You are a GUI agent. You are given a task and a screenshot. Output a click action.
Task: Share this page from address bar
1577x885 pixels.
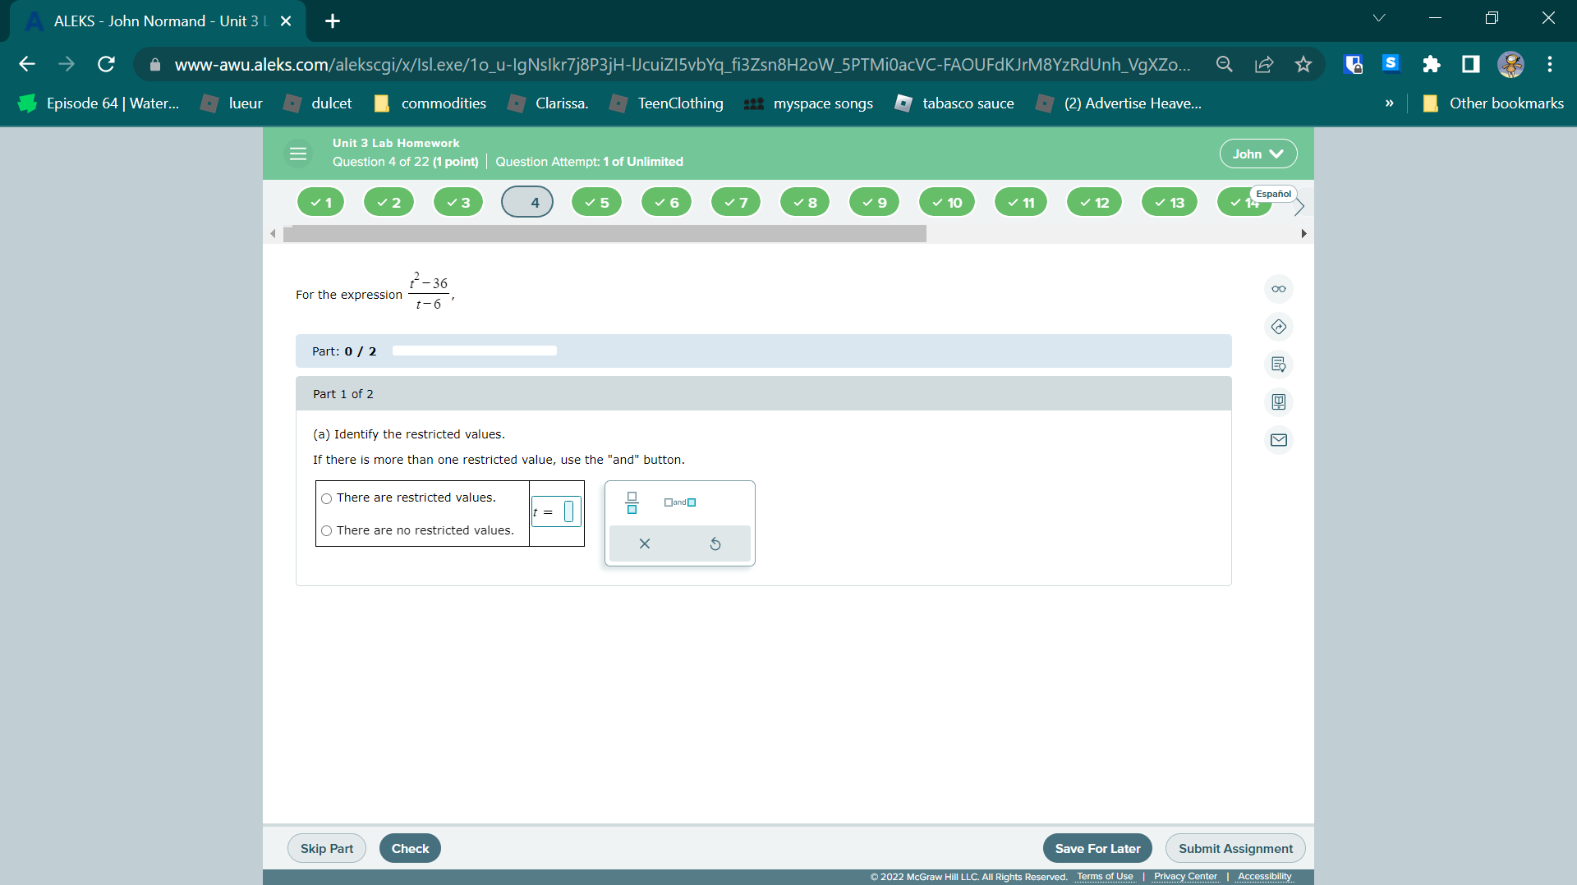[1264, 64]
